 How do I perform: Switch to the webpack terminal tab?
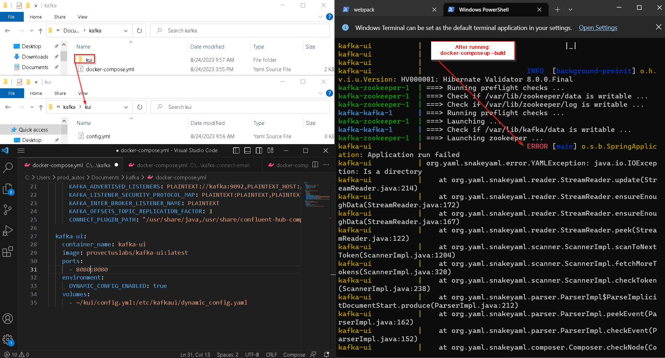(364, 9)
